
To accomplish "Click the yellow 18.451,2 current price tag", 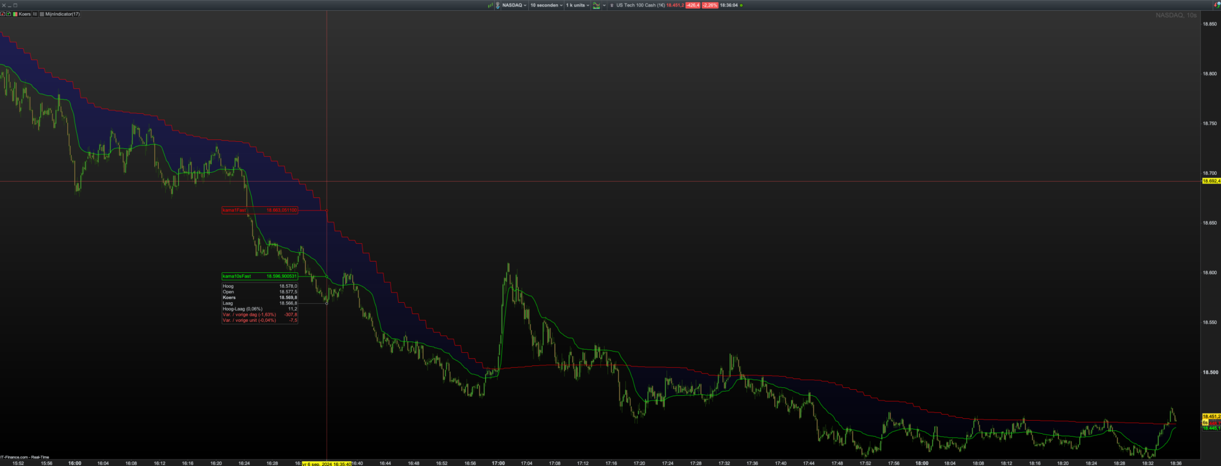I will click(x=1211, y=417).
